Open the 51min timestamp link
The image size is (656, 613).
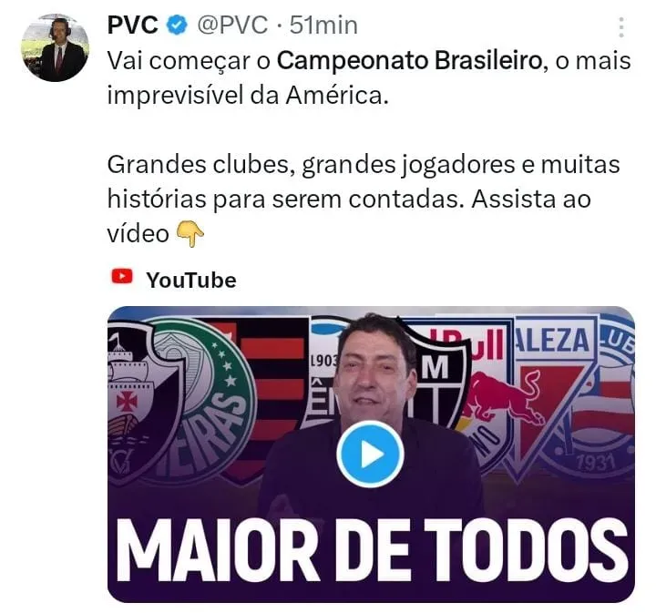coord(323,26)
